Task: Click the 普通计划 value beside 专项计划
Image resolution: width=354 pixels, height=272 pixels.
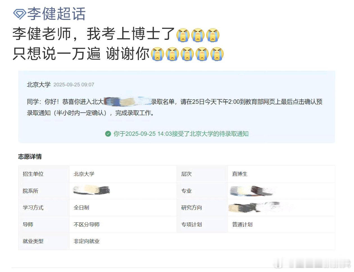Action: [242, 224]
